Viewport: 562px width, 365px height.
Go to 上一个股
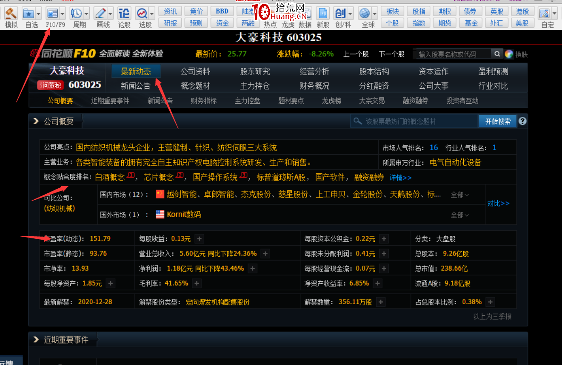pyautogui.click(x=356, y=54)
